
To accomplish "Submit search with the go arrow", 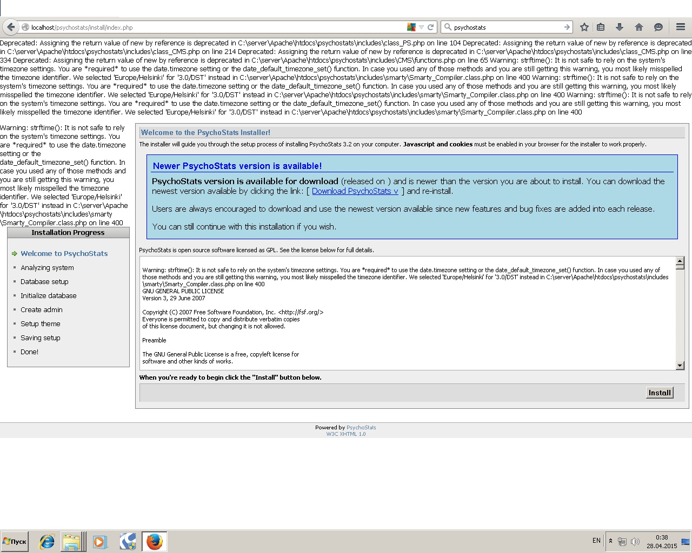I will coord(567,27).
